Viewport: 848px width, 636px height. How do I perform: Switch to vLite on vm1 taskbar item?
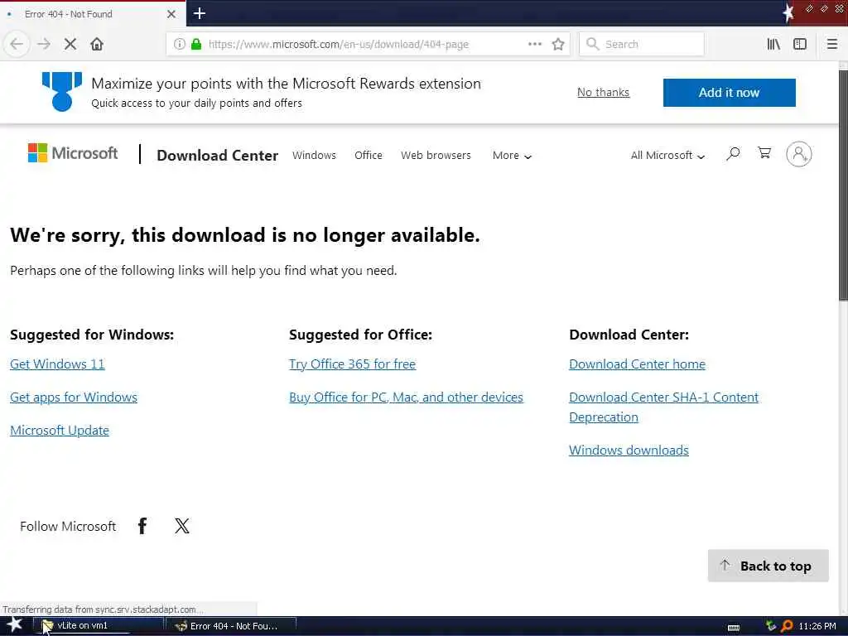[98, 626]
